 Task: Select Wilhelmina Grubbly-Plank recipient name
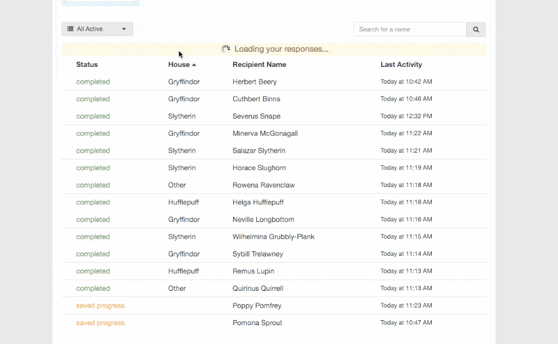(x=274, y=237)
